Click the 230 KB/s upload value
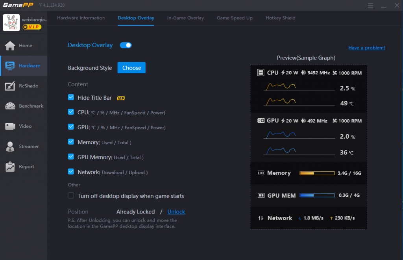 [345, 218]
